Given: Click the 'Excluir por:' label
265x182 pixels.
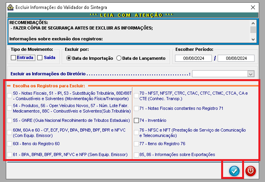Looking at the screenshot, I should pos(77,49).
